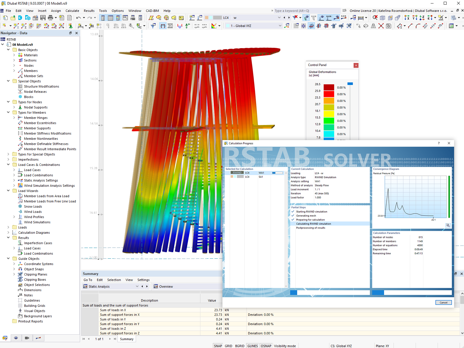Click the results filter funnel icon
The image size is (464, 348).
click(x=153, y=26)
